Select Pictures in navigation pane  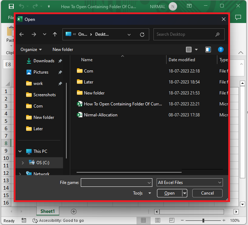pos(41,72)
